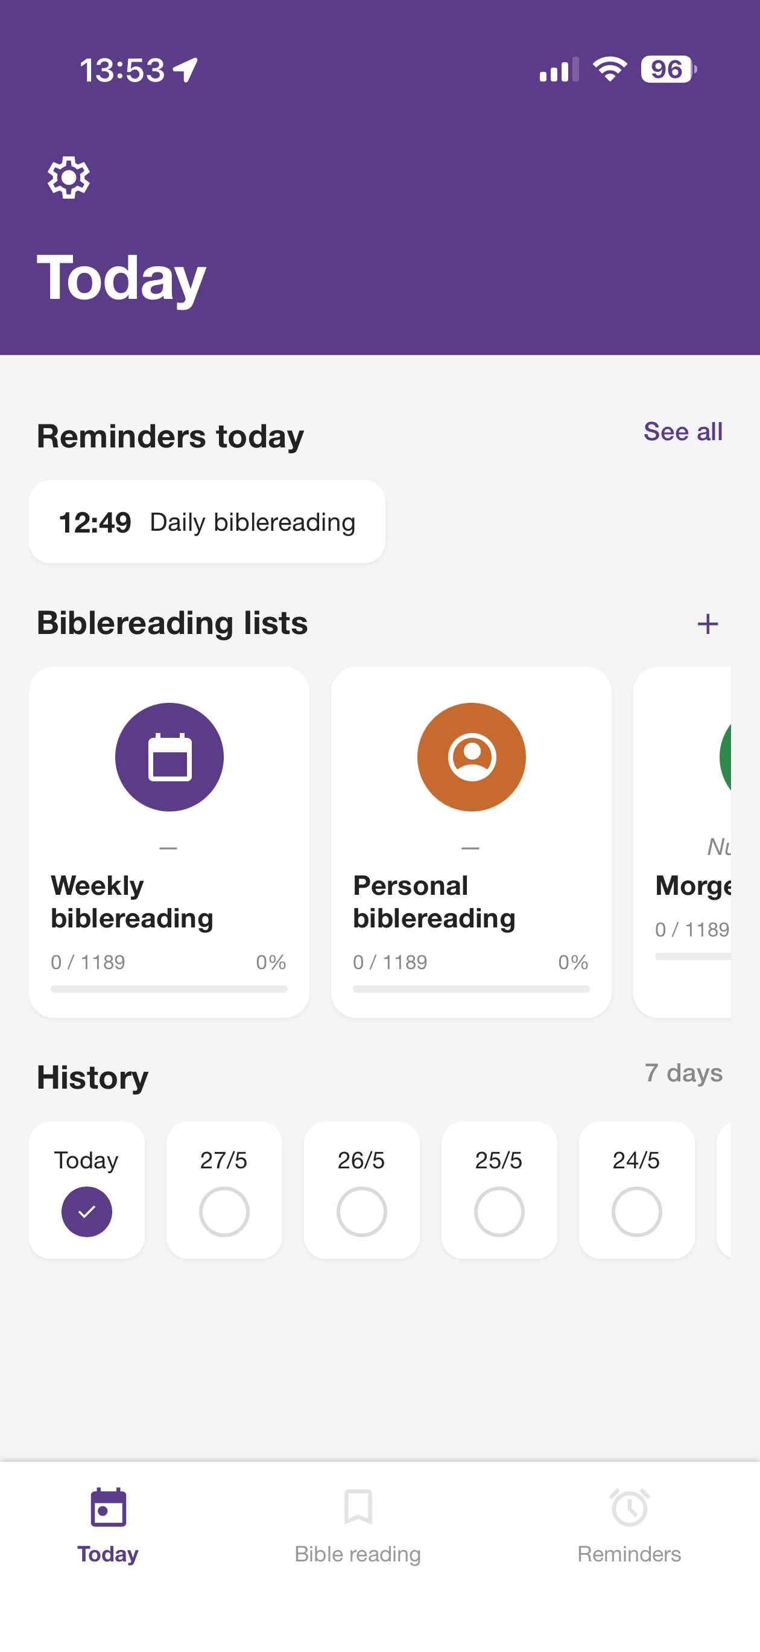Image resolution: width=760 pixels, height=1652 pixels.
Task: Change the 7 days history range
Action: click(683, 1072)
